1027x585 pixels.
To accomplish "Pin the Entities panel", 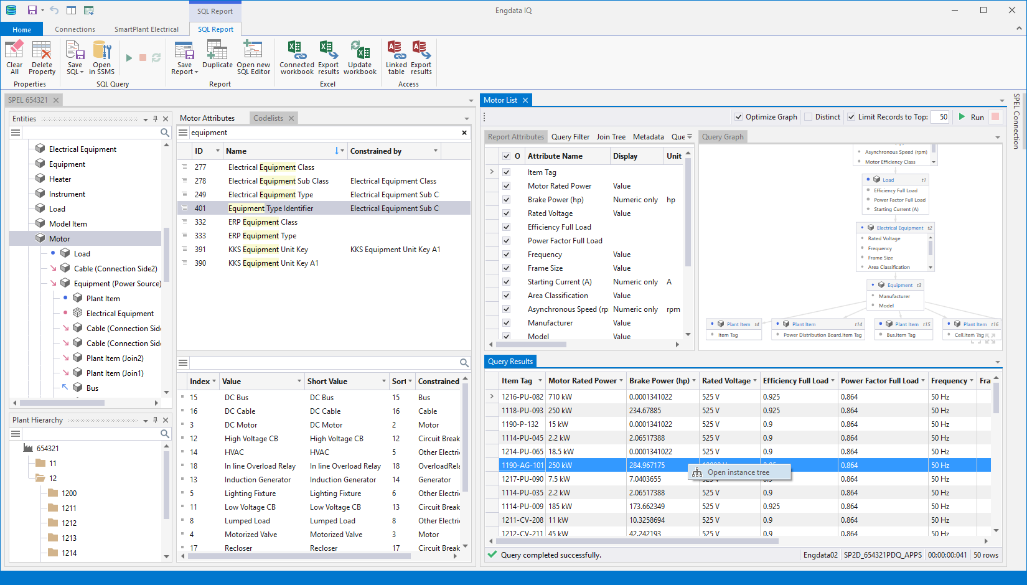I will pos(156,119).
